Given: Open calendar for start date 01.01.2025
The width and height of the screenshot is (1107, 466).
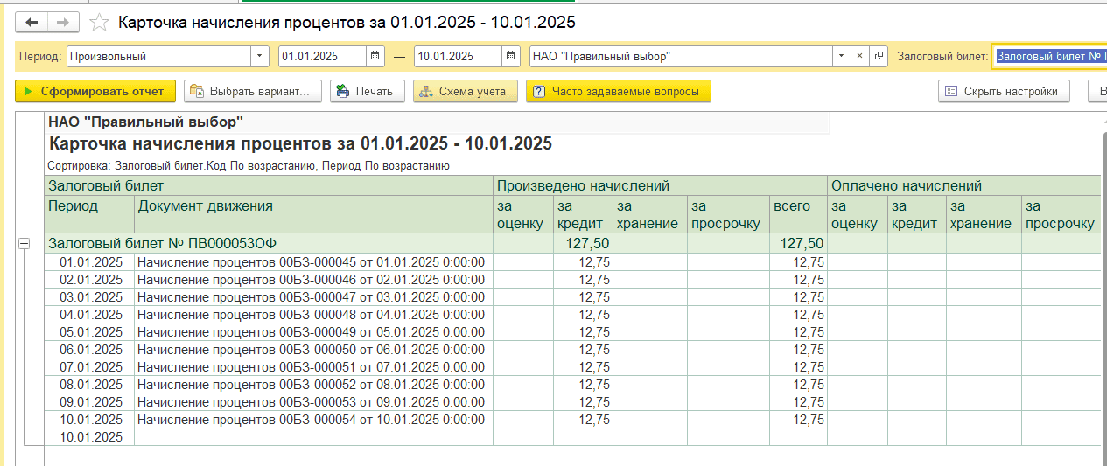Looking at the screenshot, I should [x=375, y=56].
